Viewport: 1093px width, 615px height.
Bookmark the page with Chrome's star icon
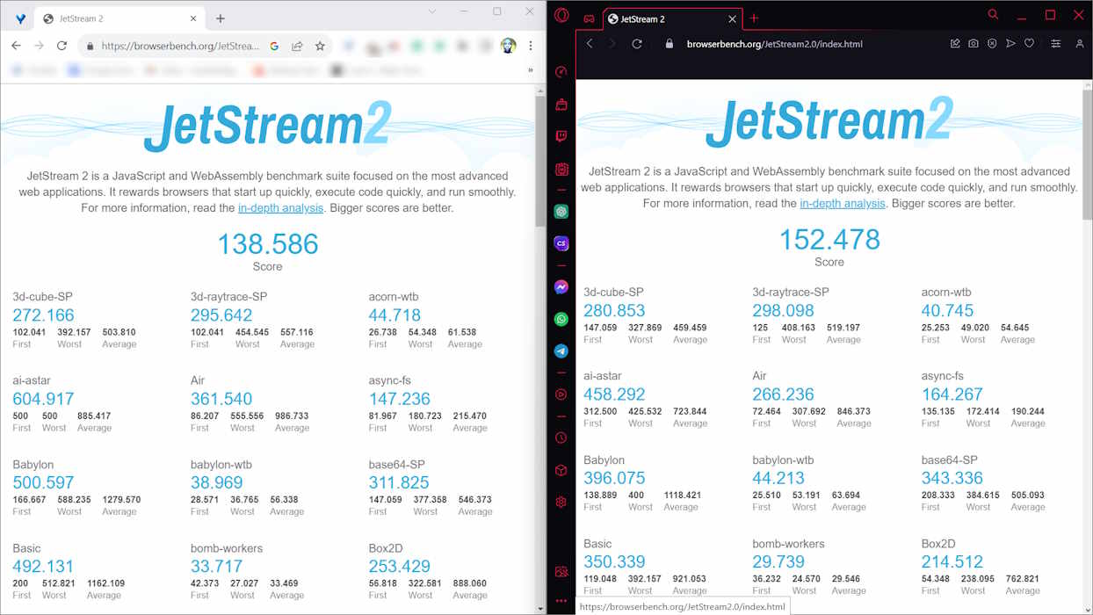click(x=319, y=45)
